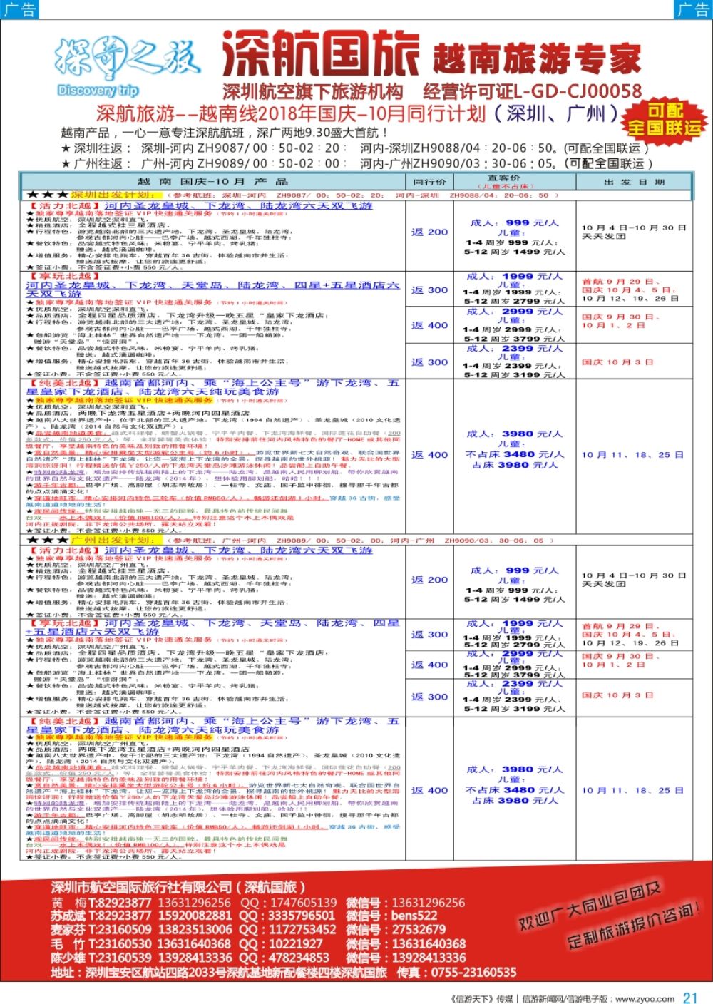The width and height of the screenshot is (713, 1004).
Task: Click the 广告 label above the license number
Action: tap(693, 9)
